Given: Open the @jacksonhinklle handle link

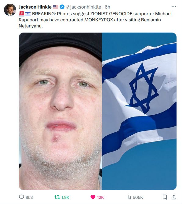Looking at the screenshot, I should [x=84, y=7].
